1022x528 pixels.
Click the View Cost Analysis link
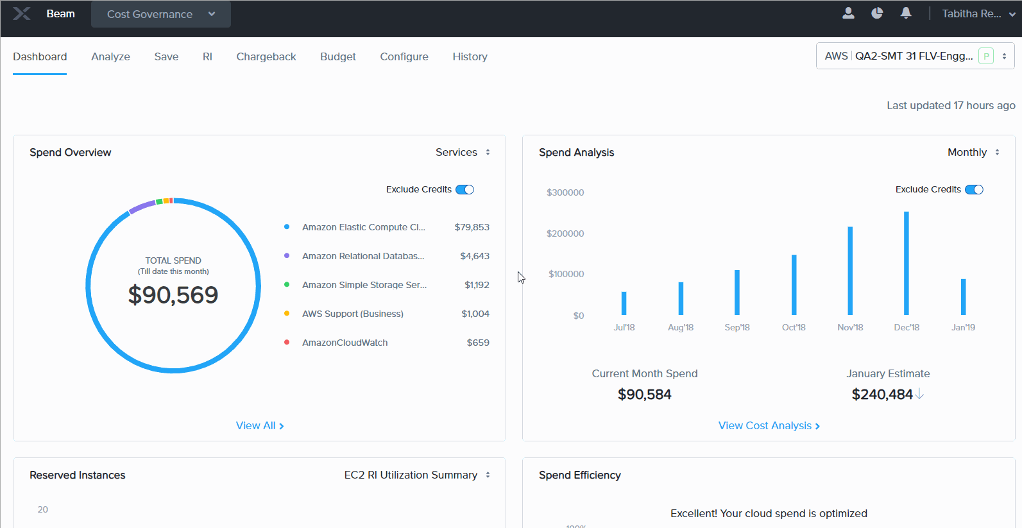pyautogui.click(x=769, y=425)
